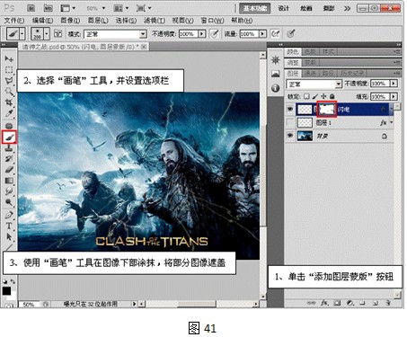Enable the airbrush icon next to flow
Screen dimensions: 407x337
[275, 34]
